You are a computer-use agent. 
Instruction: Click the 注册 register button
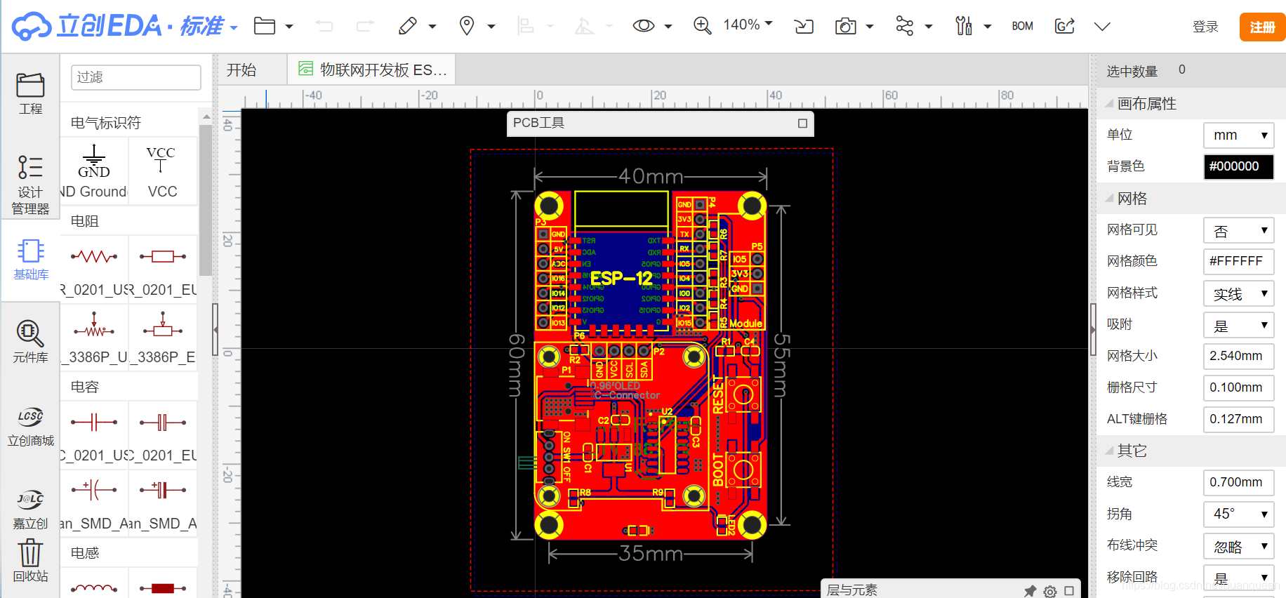1262,27
